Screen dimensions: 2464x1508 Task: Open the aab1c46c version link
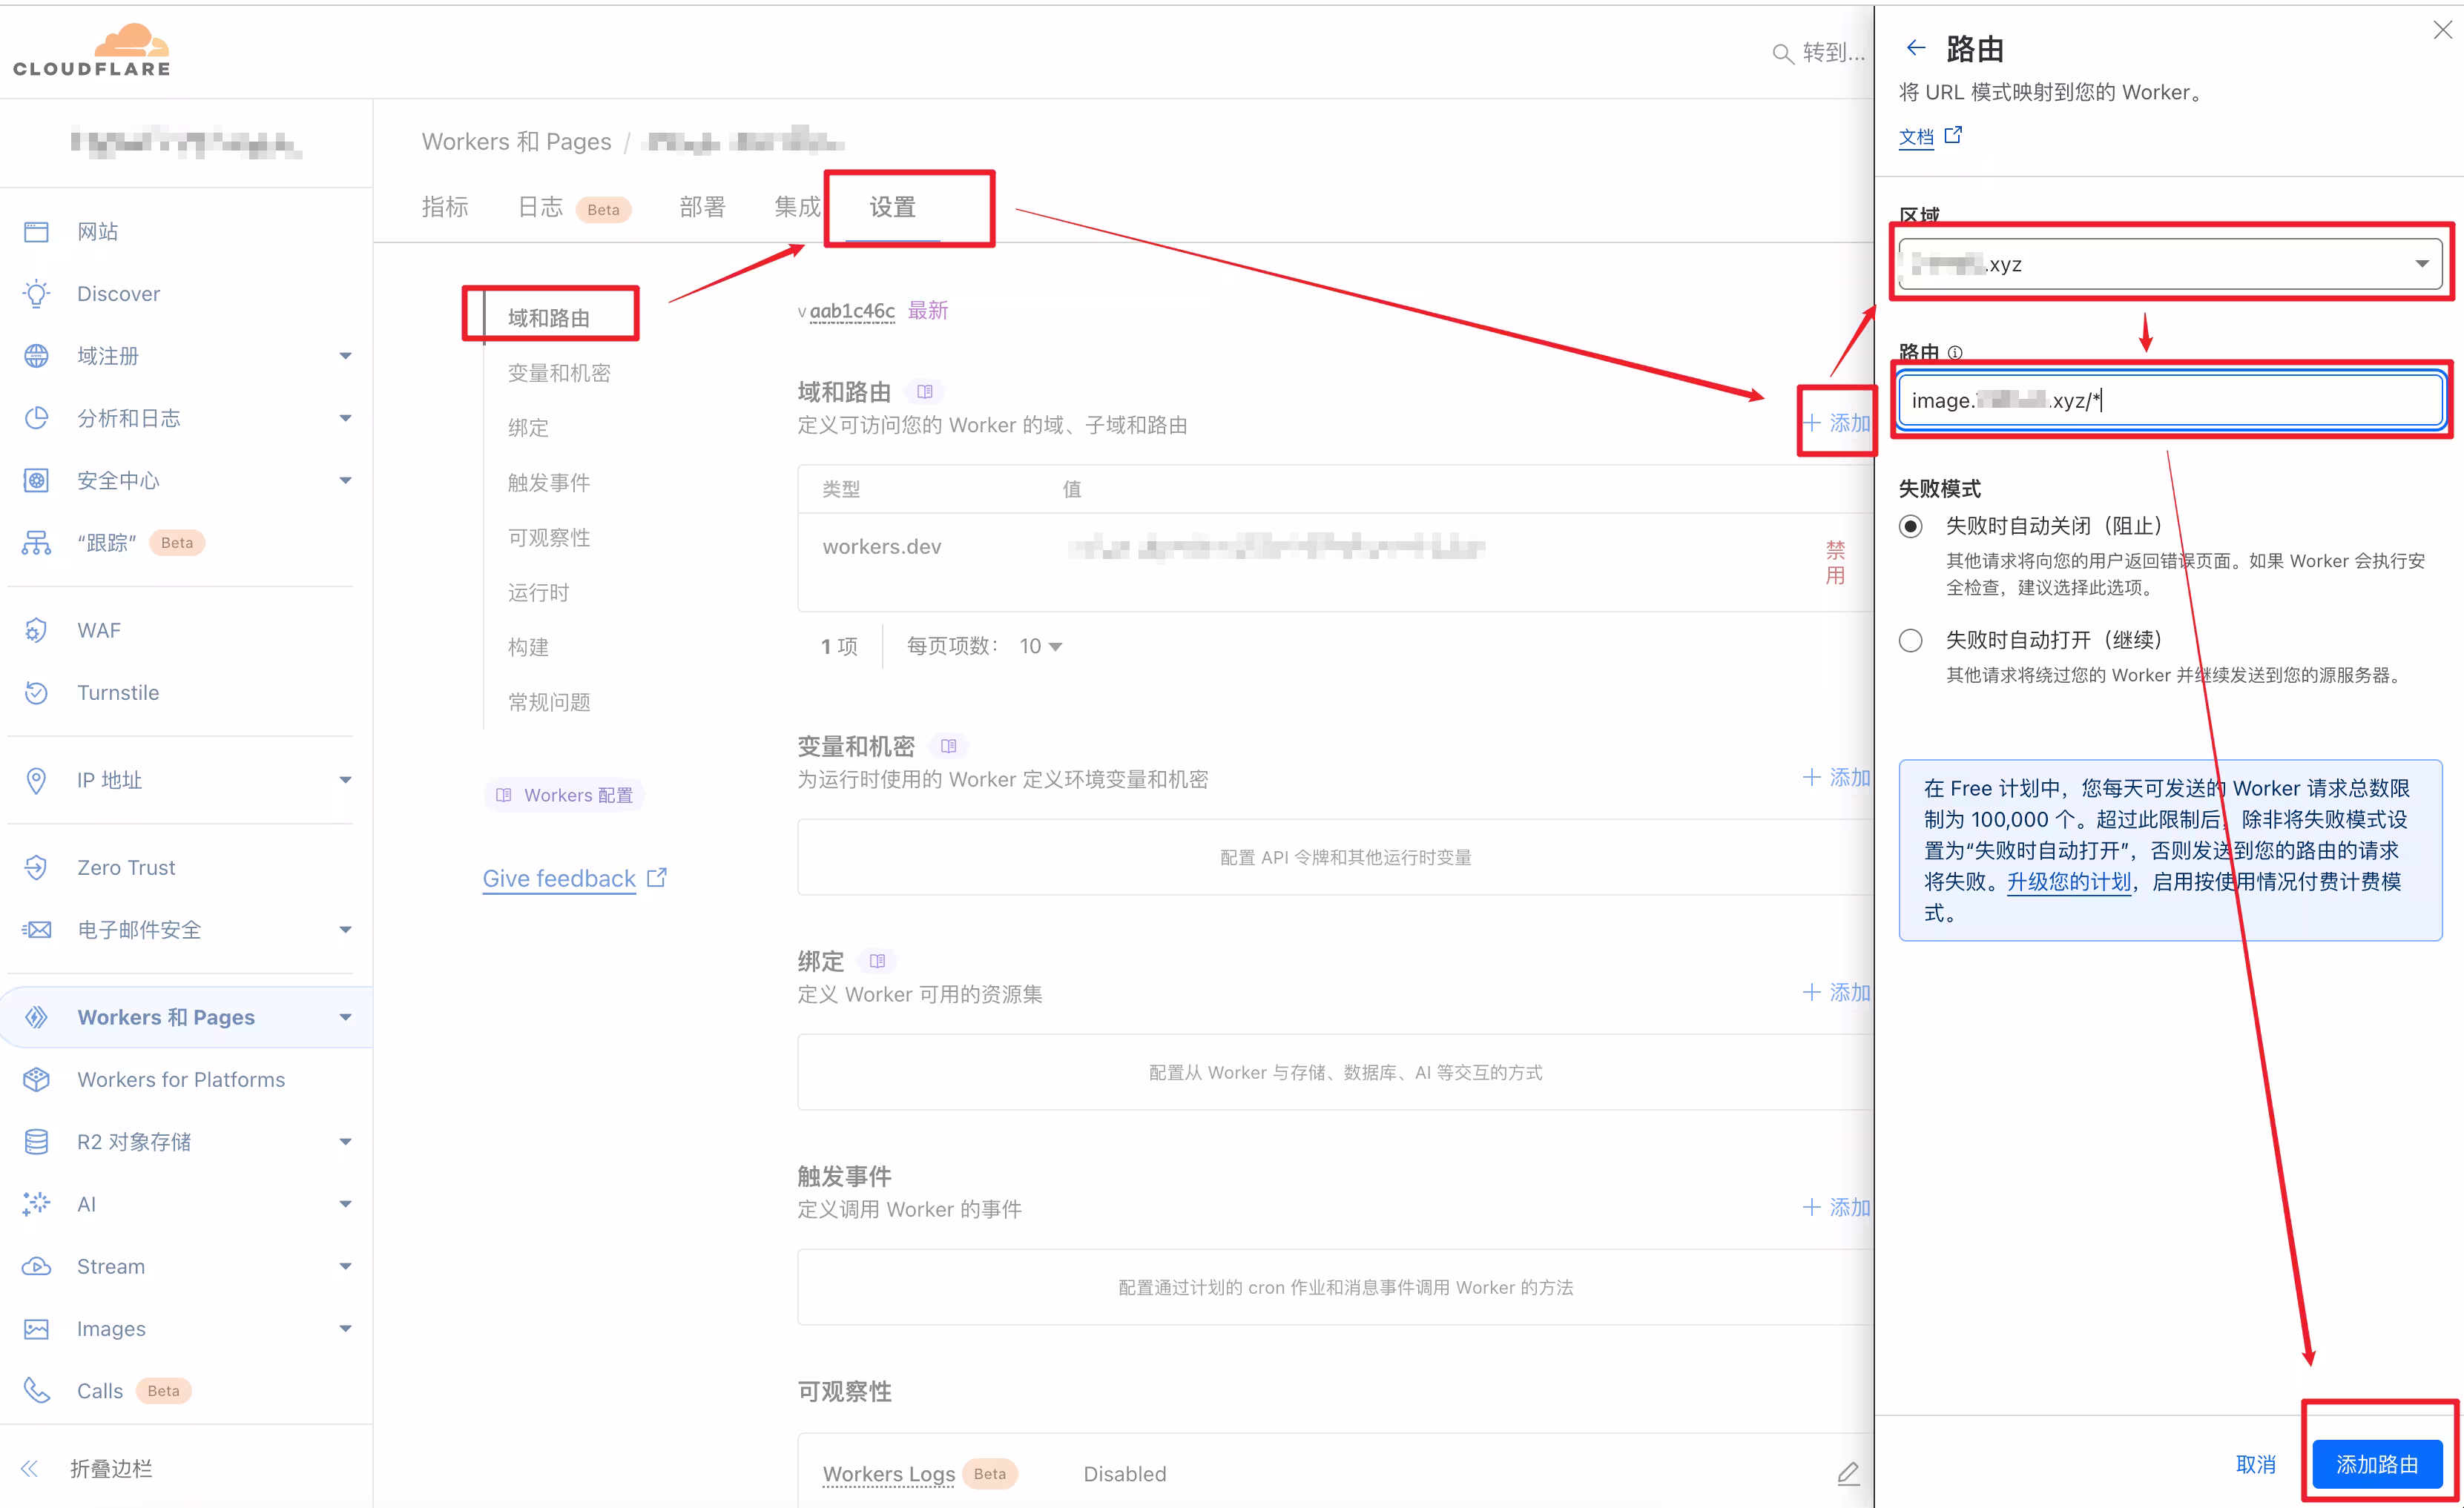click(x=852, y=311)
